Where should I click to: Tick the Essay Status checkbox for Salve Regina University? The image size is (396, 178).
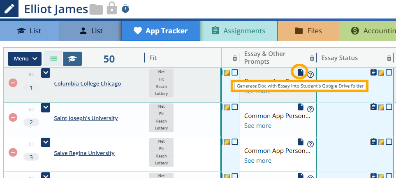(389, 142)
